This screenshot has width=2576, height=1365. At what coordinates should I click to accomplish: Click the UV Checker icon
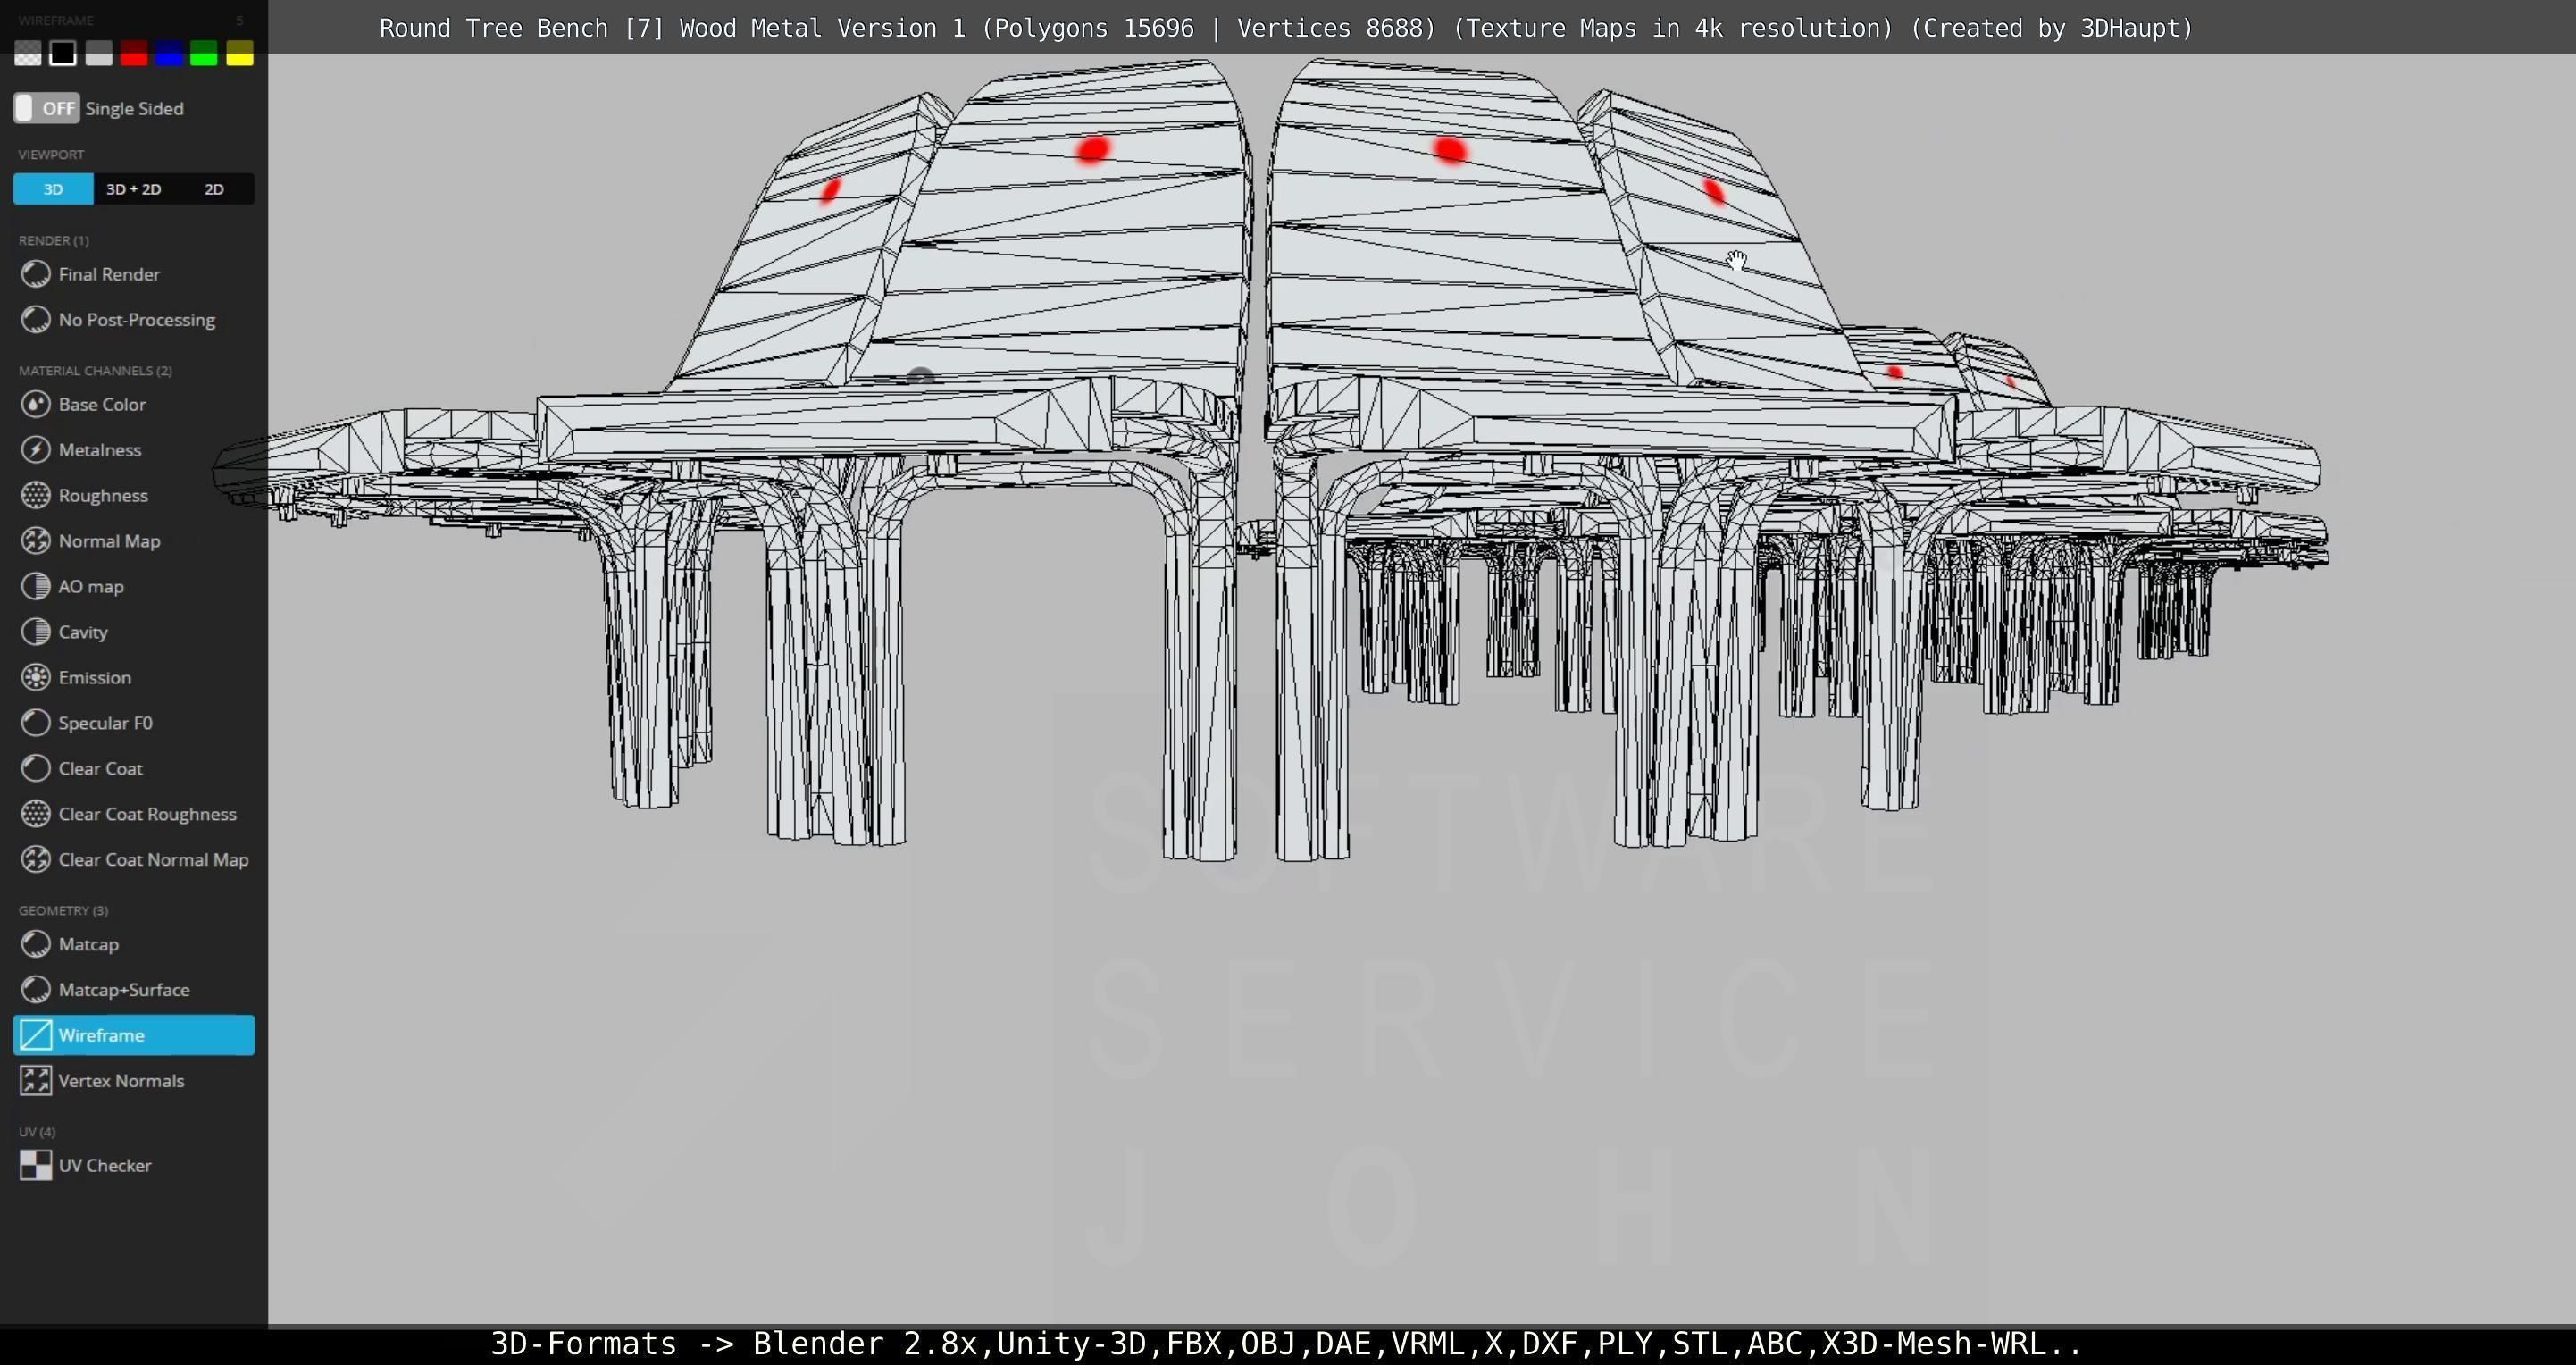36,1165
